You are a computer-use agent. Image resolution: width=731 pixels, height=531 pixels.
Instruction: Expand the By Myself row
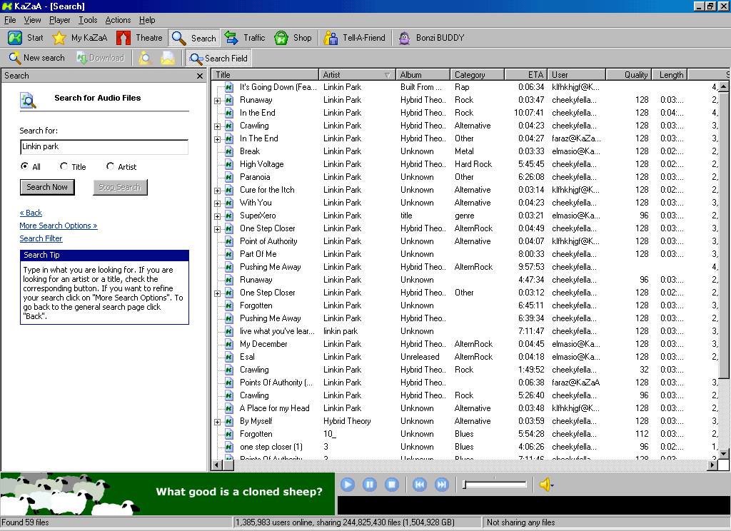(x=217, y=422)
